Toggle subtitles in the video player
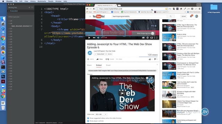This screenshot has width=222, height=124. pos(143,38)
